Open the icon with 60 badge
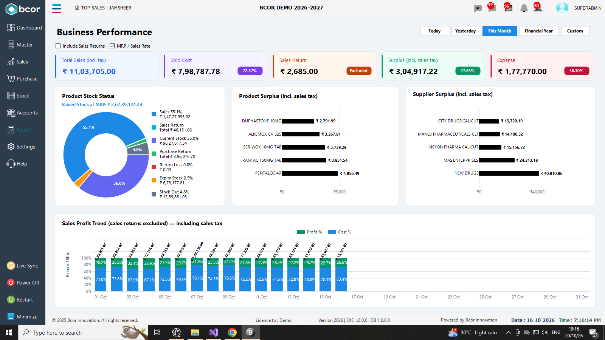 point(538,8)
